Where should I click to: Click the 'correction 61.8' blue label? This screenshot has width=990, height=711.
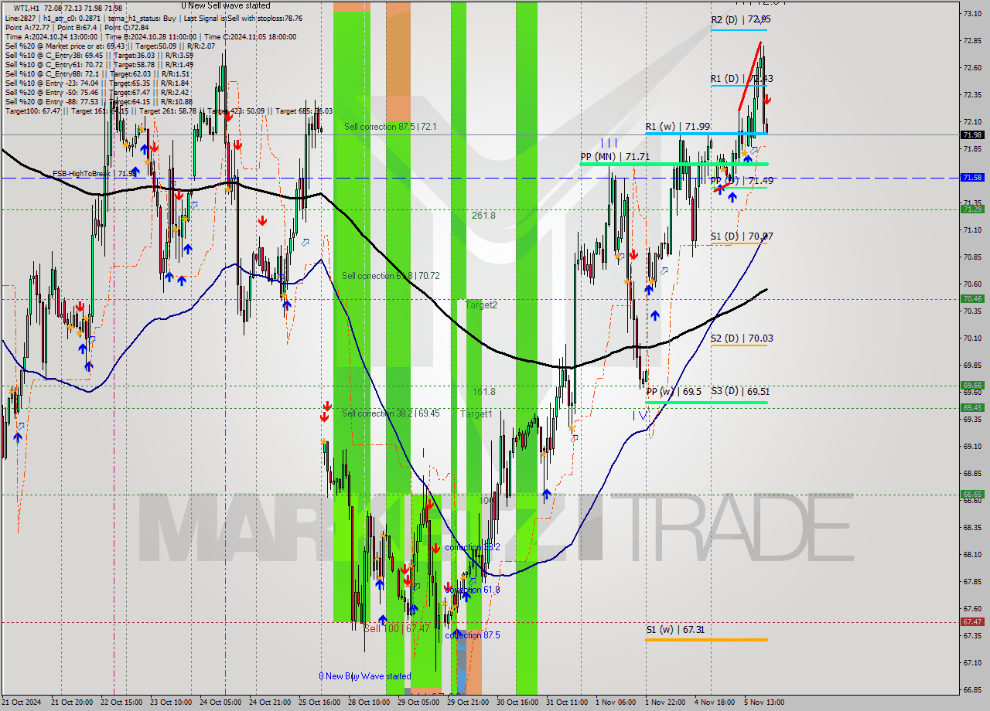(x=473, y=590)
